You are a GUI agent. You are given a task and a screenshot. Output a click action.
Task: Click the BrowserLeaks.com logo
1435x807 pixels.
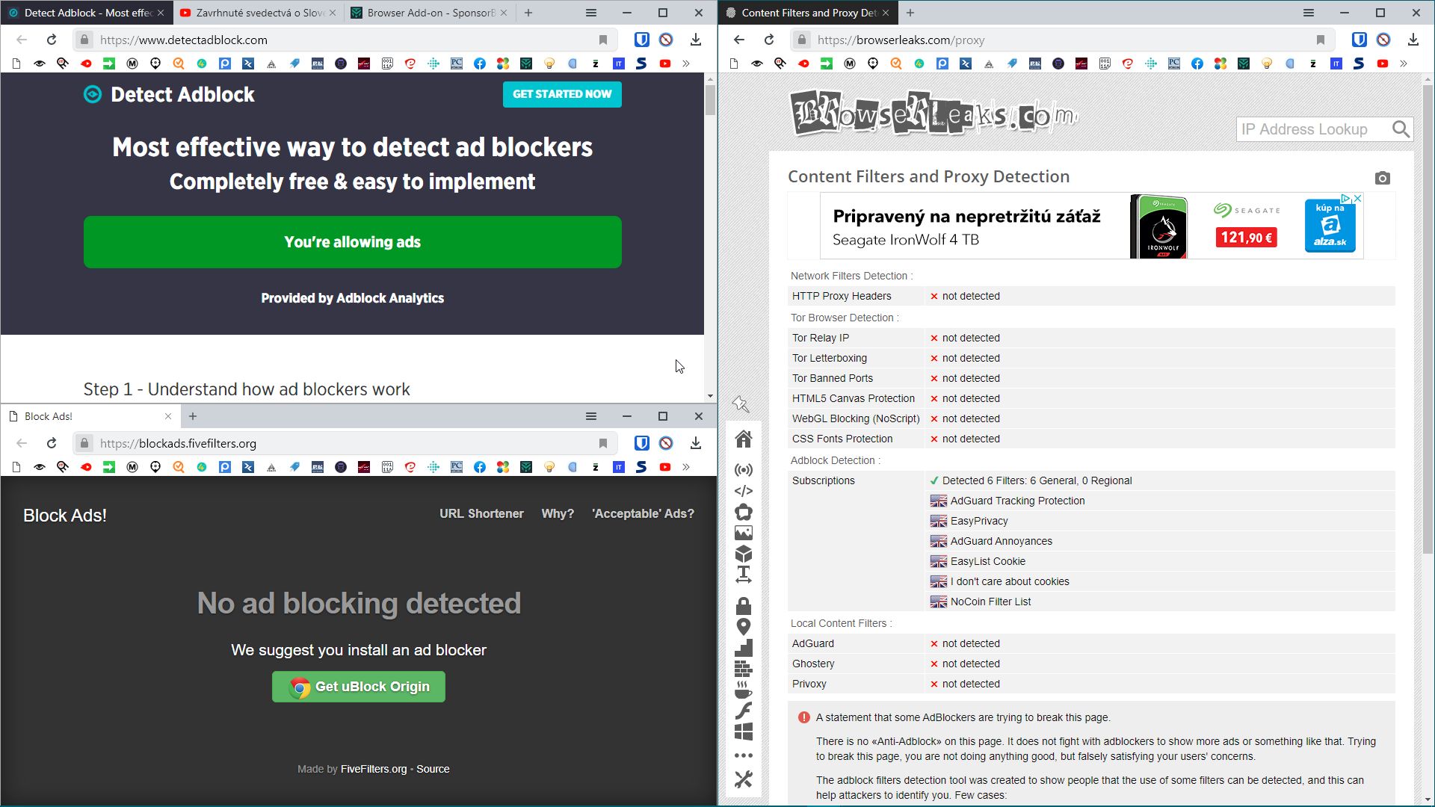(934, 114)
